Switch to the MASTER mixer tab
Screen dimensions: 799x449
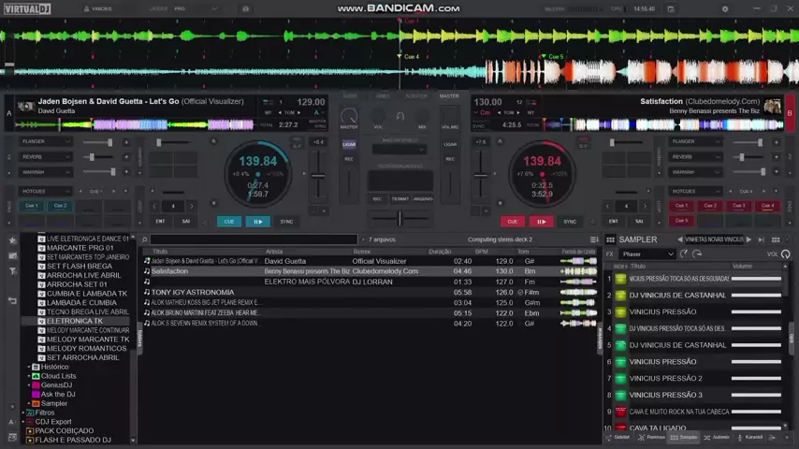coord(449,96)
